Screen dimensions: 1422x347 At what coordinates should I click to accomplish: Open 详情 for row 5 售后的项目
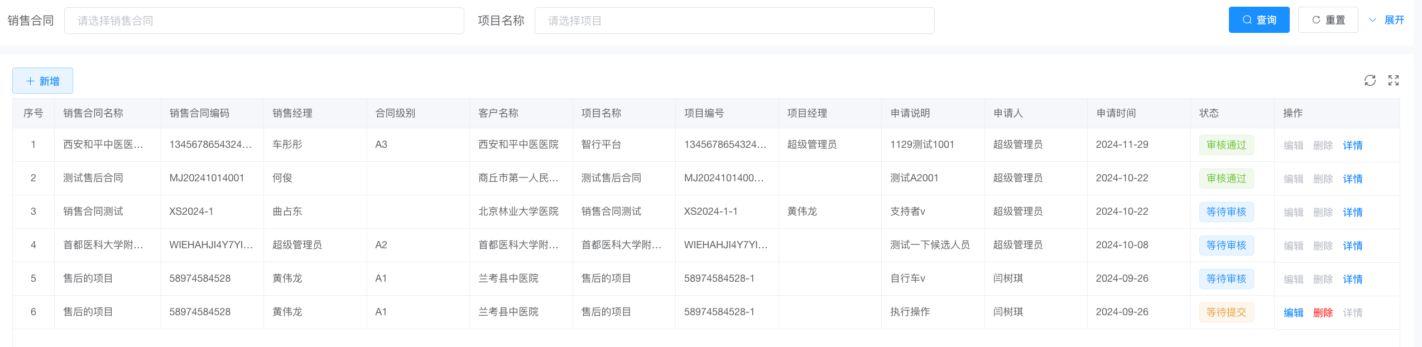point(1352,279)
